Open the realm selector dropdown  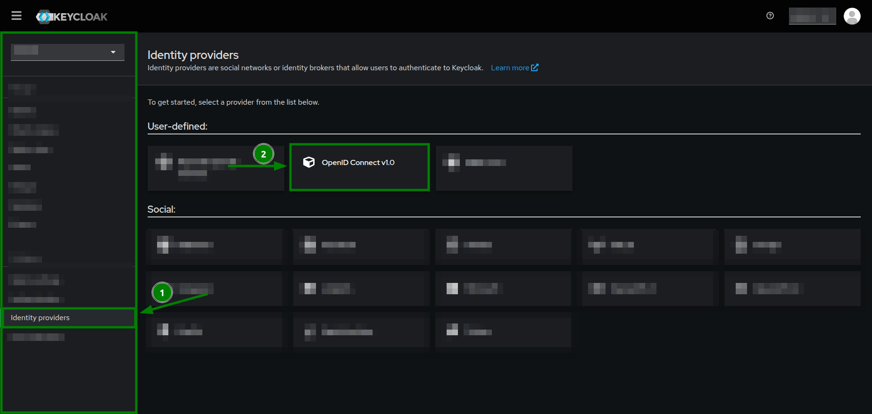[x=67, y=52]
